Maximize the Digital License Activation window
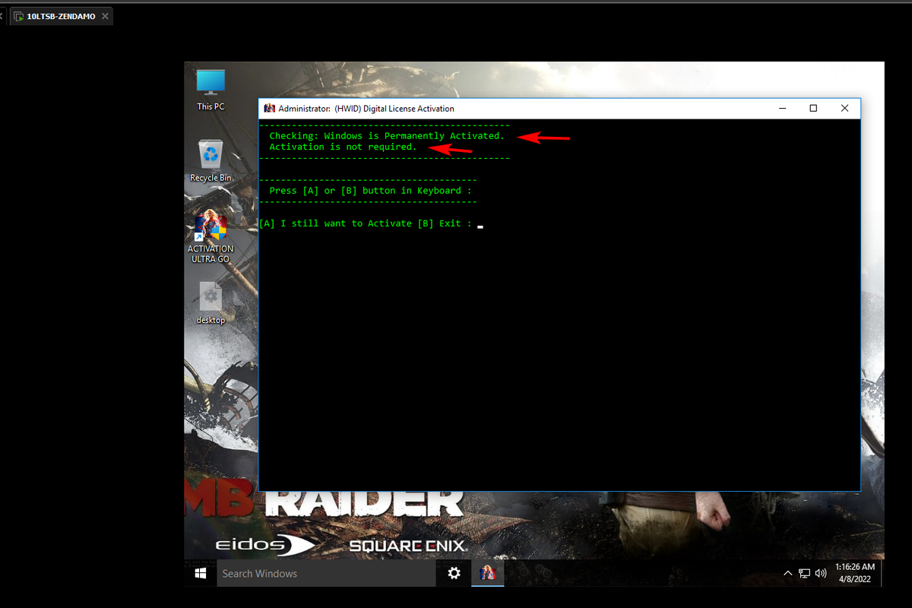The image size is (912, 608). (x=813, y=109)
